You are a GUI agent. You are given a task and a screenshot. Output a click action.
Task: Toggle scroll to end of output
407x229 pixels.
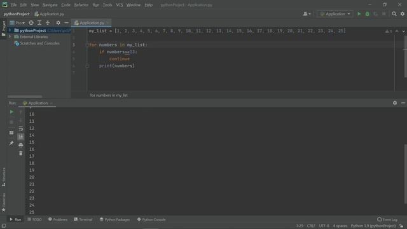pos(21,137)
